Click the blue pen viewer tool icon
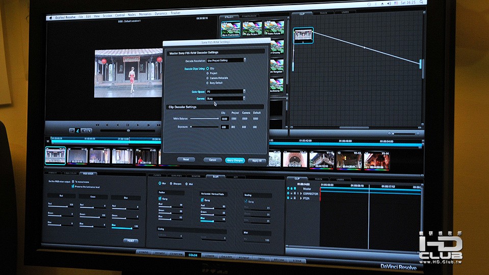This screenshot has width=489, height=275. click(77, 131)
